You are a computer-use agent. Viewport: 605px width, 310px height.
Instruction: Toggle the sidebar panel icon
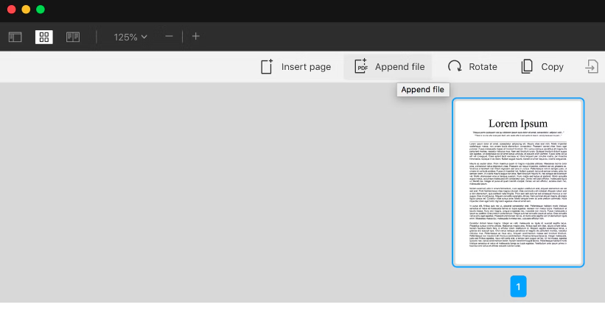tap(15, 37)
